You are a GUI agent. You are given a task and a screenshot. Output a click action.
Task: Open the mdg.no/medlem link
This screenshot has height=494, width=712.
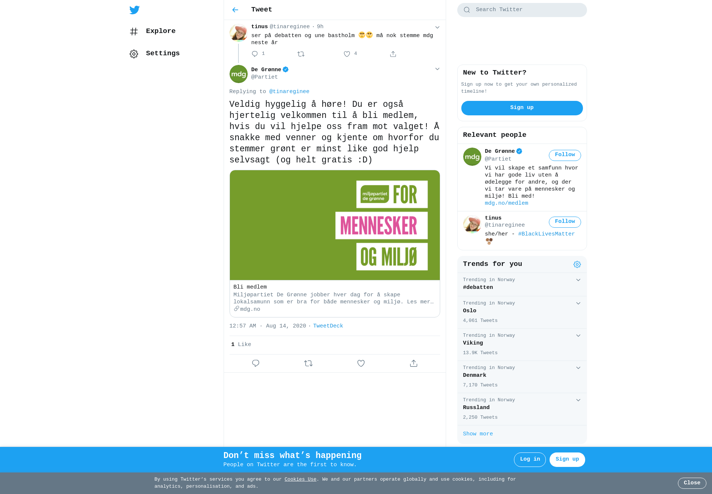(506, 203)
